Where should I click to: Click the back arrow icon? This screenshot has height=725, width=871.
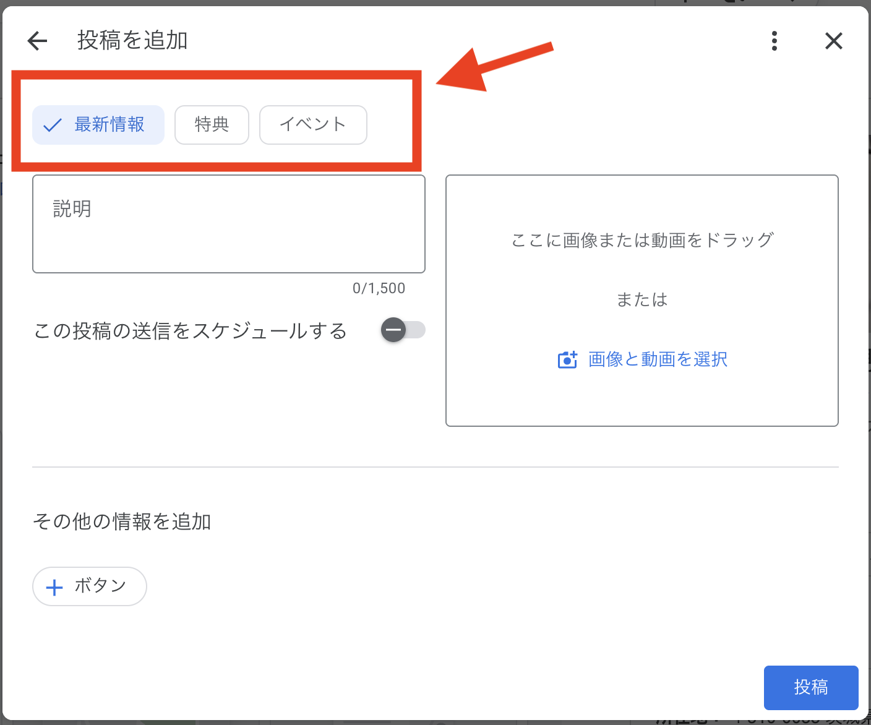[38, 41]
